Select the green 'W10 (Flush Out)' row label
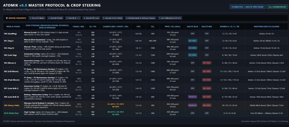This screenshot has height=127, width=289. coord(11,113)
